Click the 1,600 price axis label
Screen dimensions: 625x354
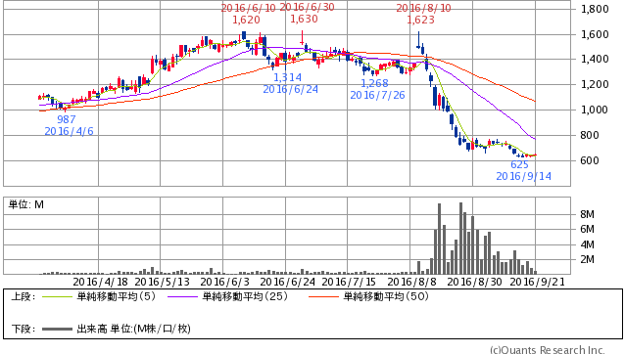click(x=595, y=34)
